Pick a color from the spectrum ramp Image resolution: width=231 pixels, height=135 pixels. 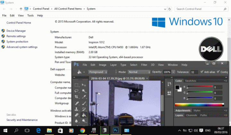[x=199, y=105]
